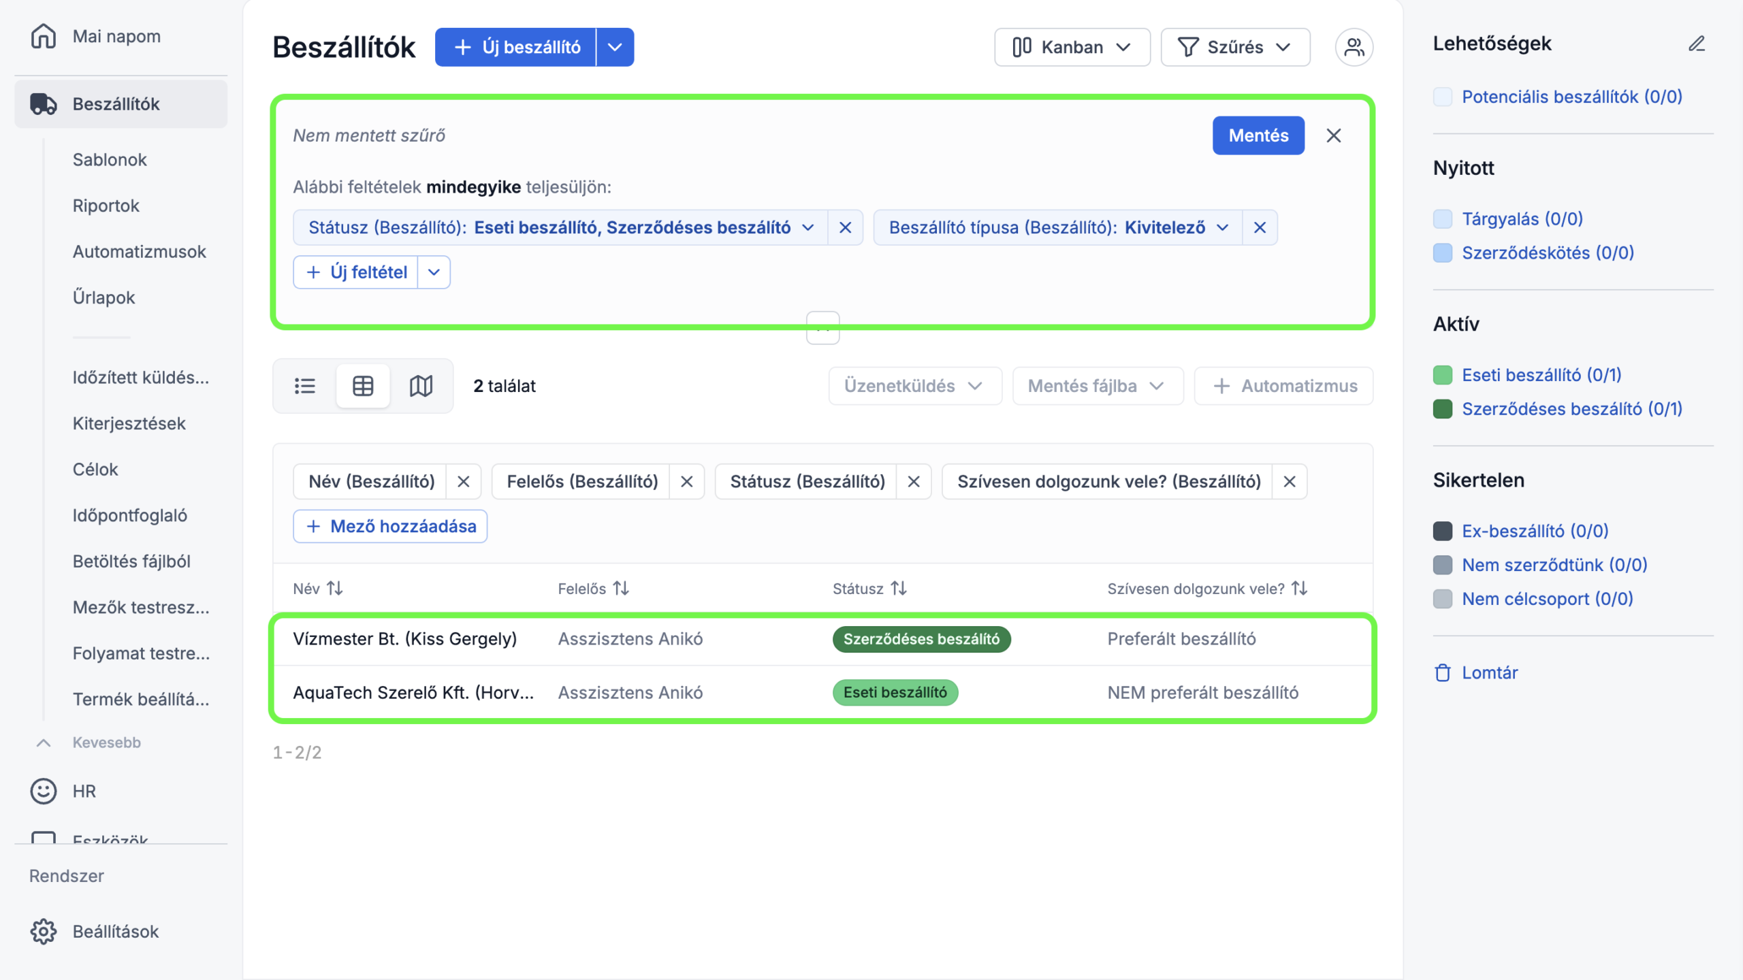Click Mező hozzáadása to add field
Viewport: 1743px width, 980px height.
[x=390, y=526]
